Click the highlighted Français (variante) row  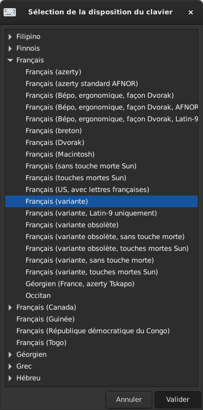pos(101,201)
